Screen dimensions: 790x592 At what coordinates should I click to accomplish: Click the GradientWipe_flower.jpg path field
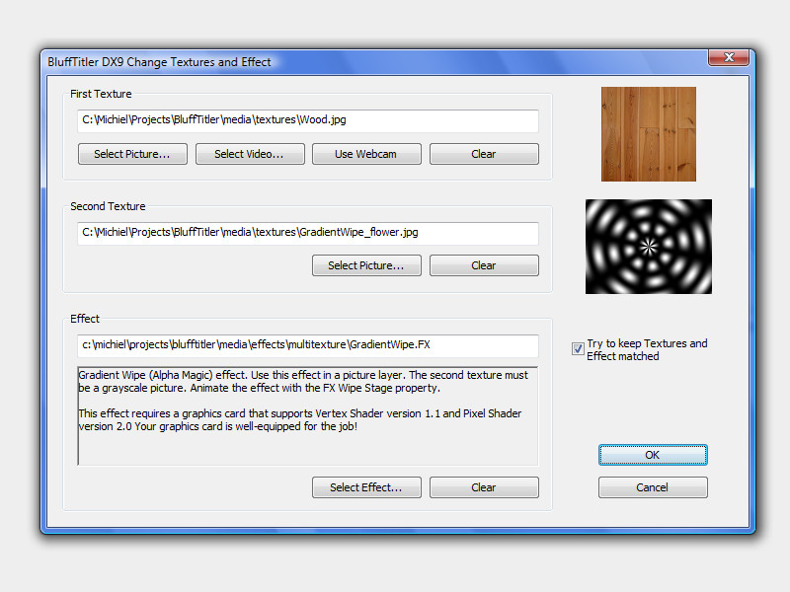pyautogui.click(x=308, y=233)
